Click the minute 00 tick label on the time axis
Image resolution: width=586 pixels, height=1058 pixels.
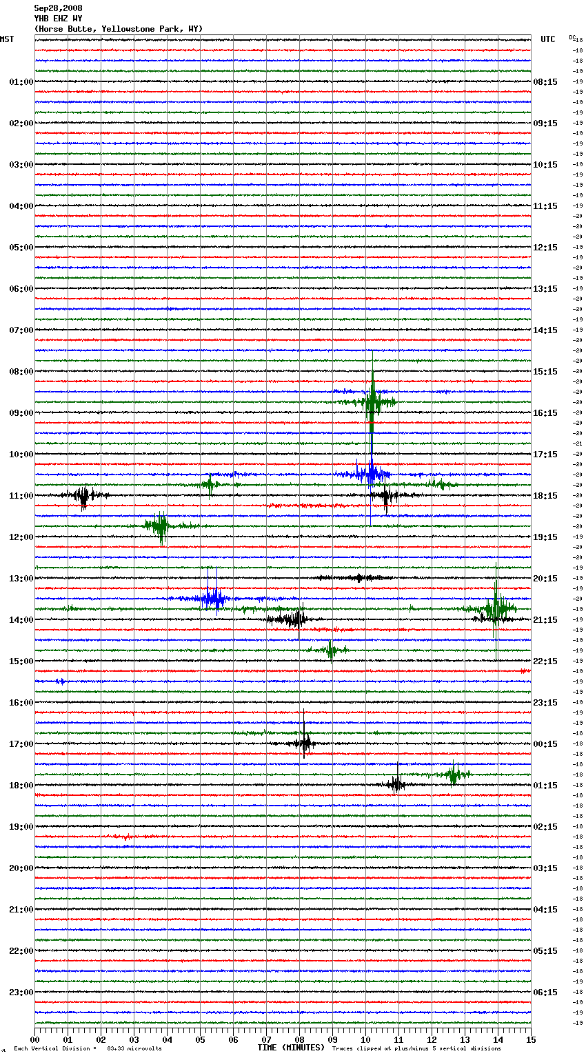34,1039
